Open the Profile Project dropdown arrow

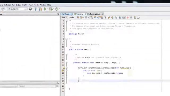[59, 9]
